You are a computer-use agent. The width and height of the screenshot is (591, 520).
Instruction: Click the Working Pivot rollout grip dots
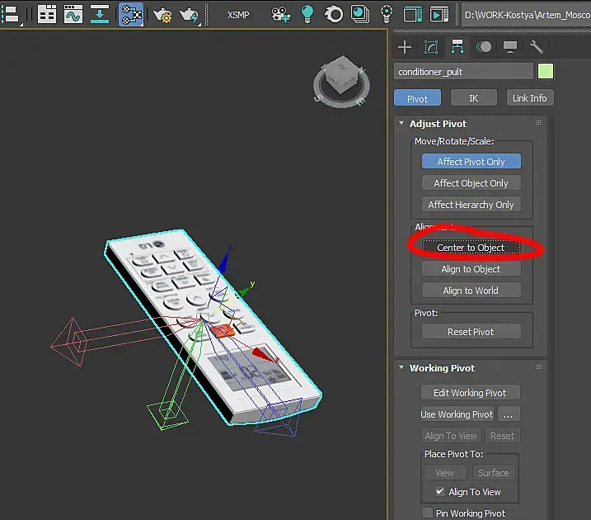point(538,366)
